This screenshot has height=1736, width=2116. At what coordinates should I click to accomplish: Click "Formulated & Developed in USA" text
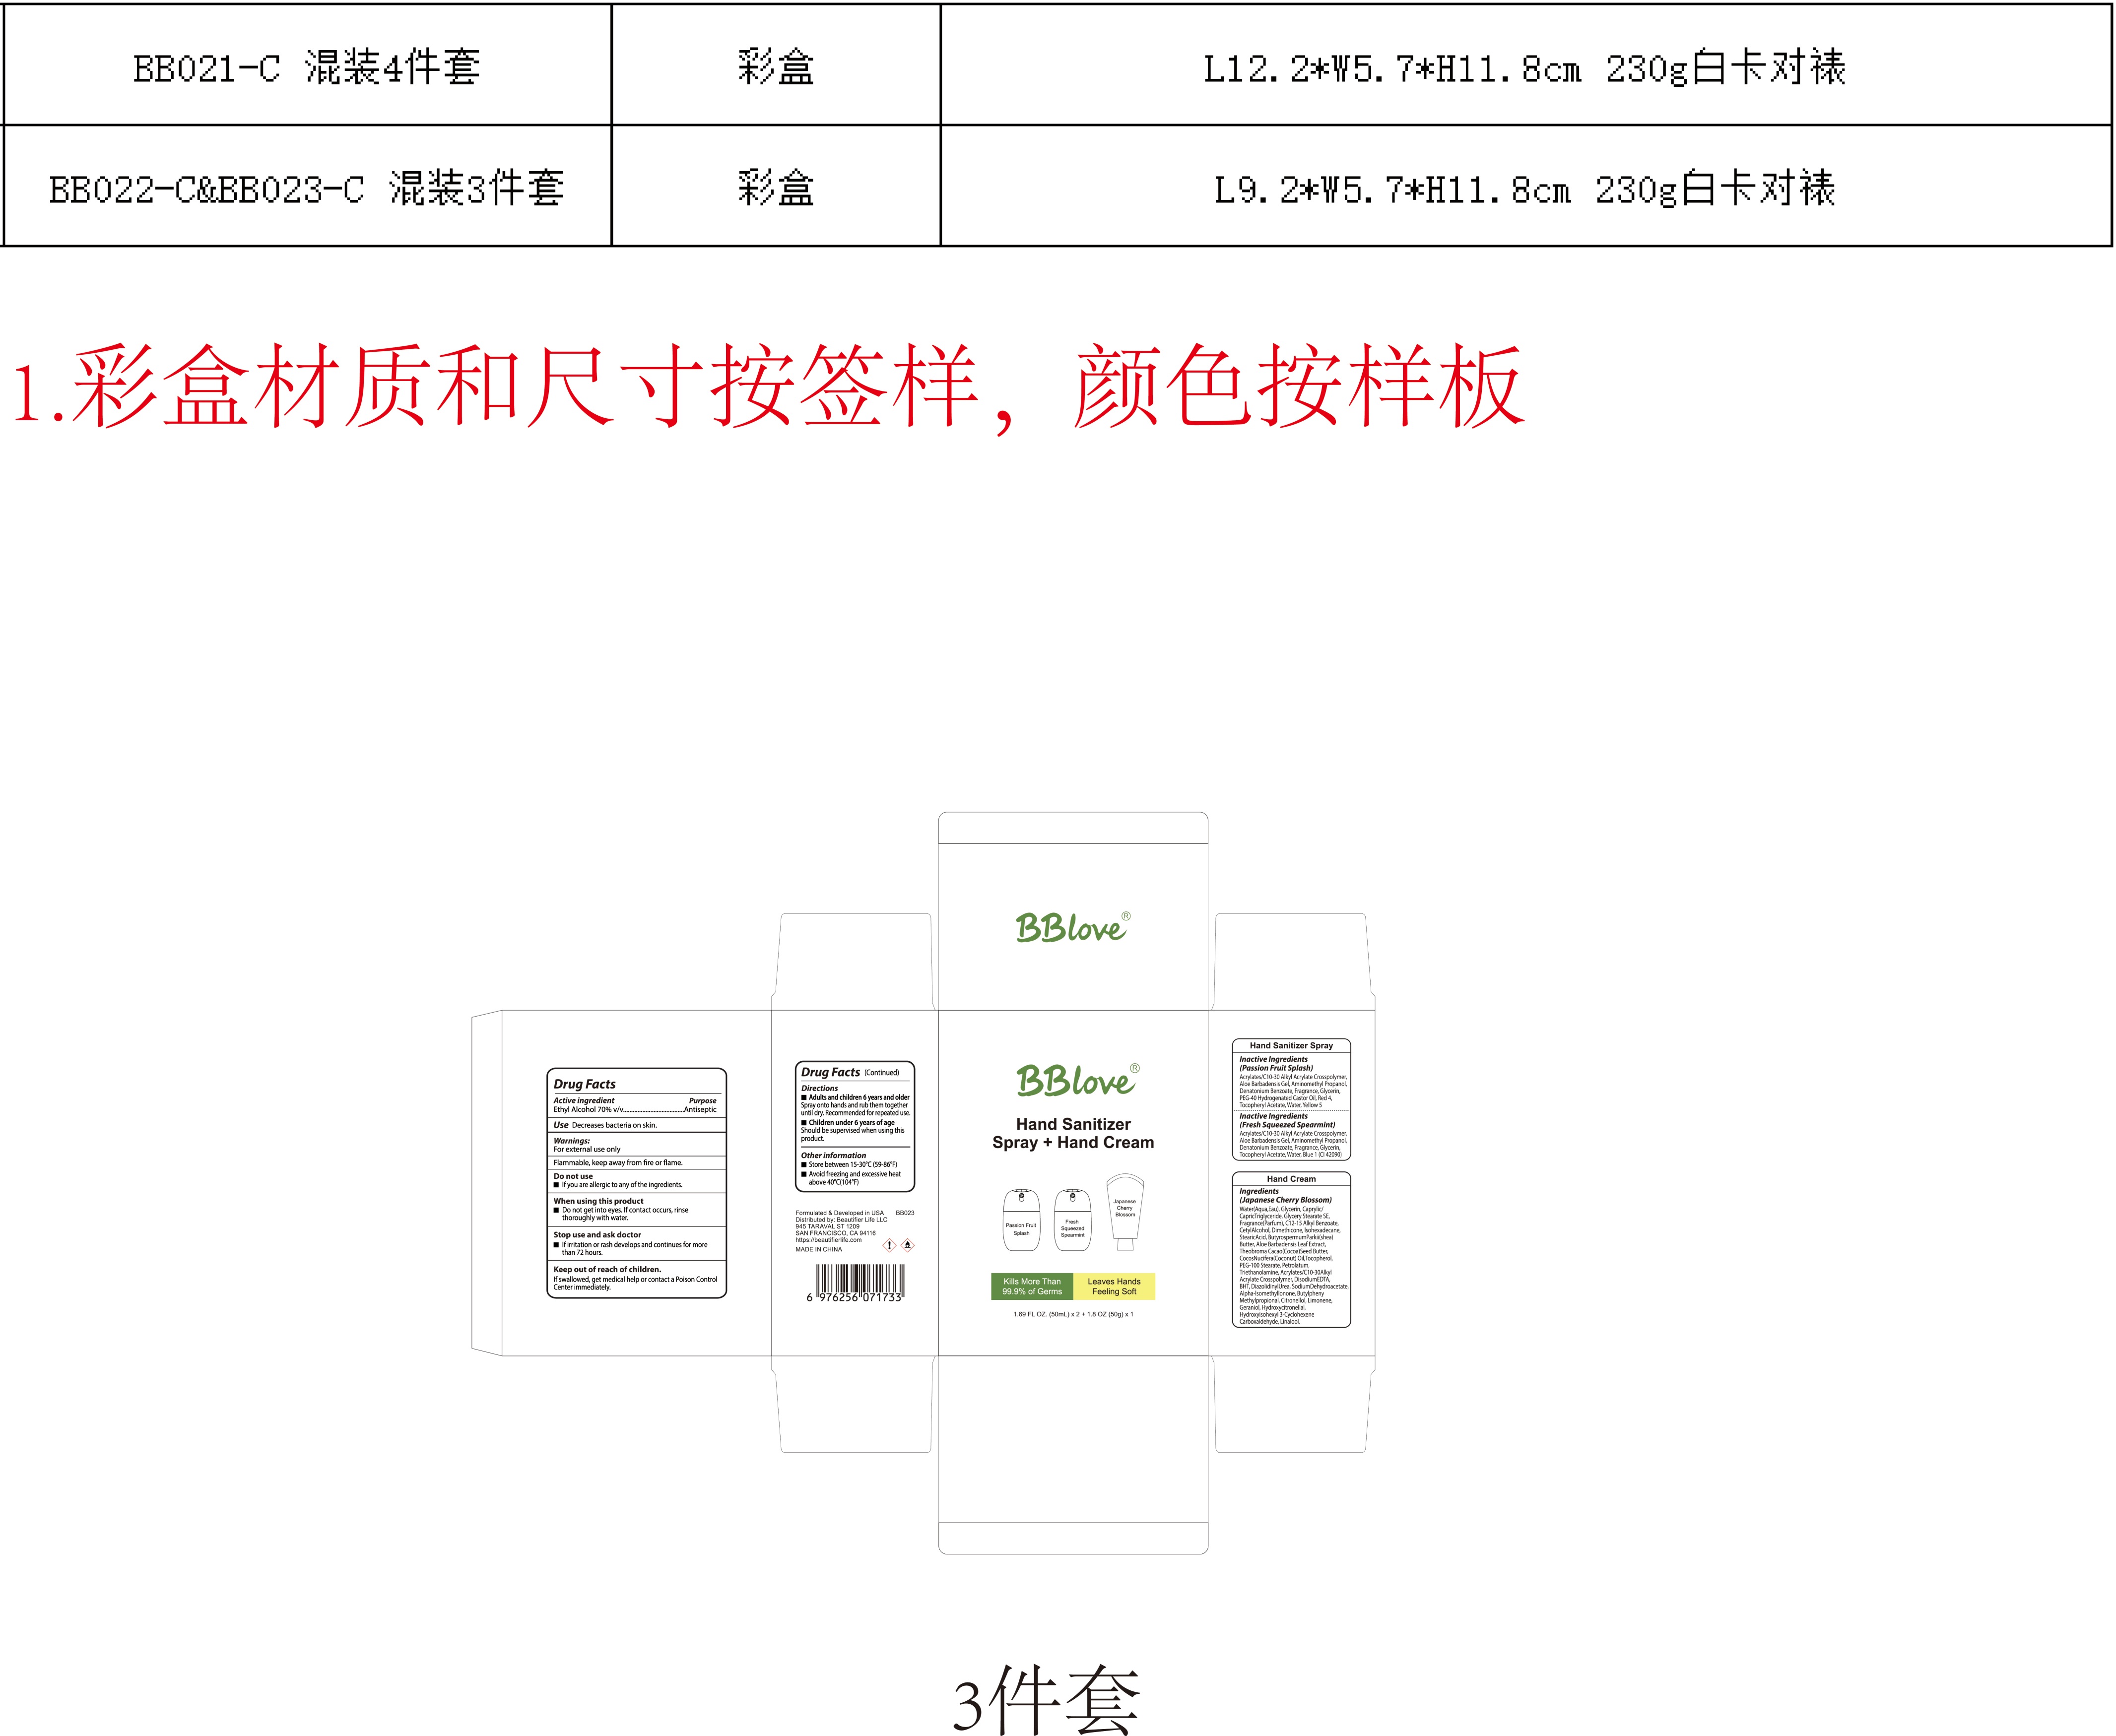[840, 1213]
